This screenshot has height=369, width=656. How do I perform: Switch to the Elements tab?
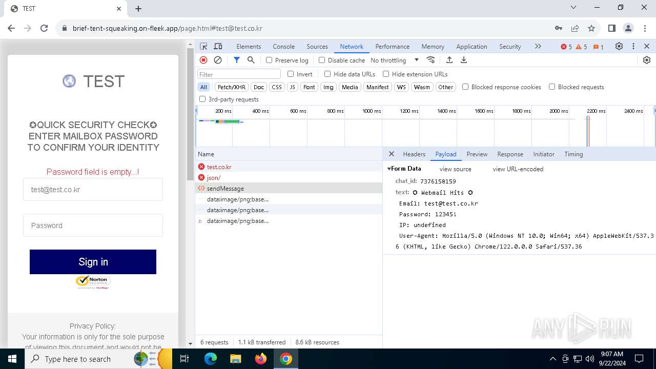click(249, 46)
